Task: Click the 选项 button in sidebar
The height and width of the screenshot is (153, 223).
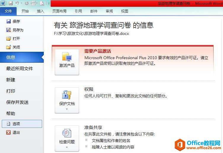Action: tap(22, 124)
